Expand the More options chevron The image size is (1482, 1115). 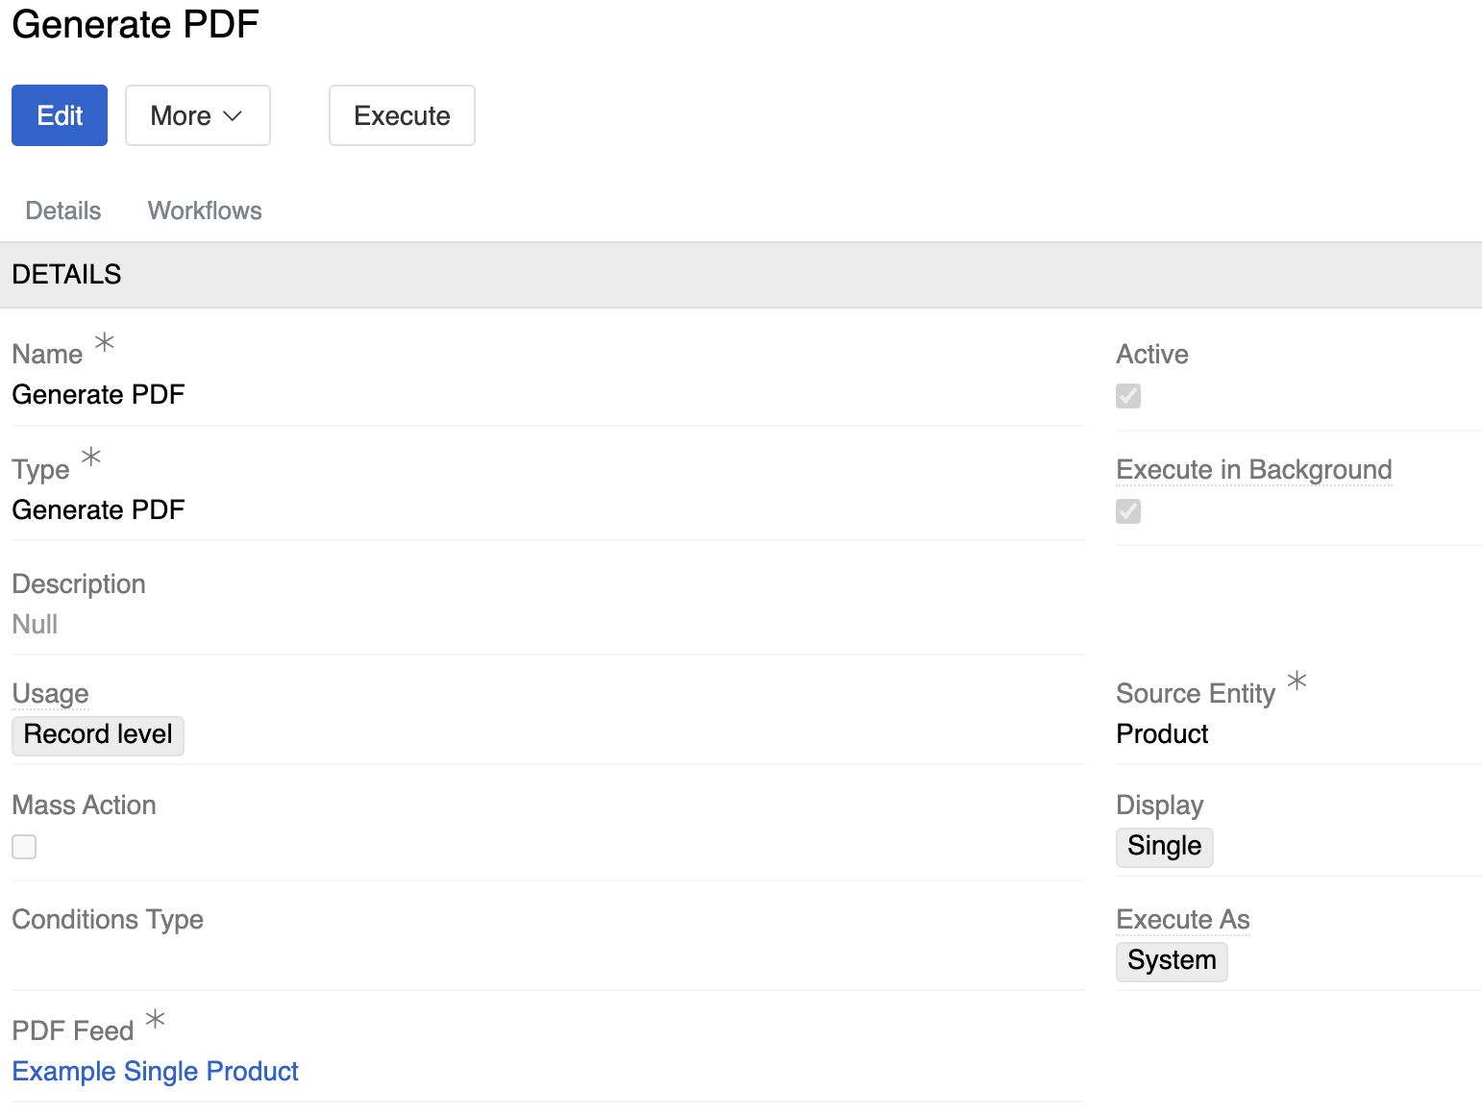(233, 116)
